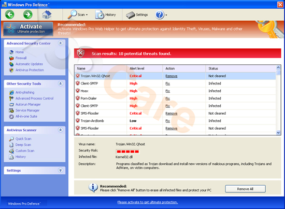The height and width of the screenshot is (209, 285).
Task: Collapse the Advanced Security Center panel
Action: (60, 43)
